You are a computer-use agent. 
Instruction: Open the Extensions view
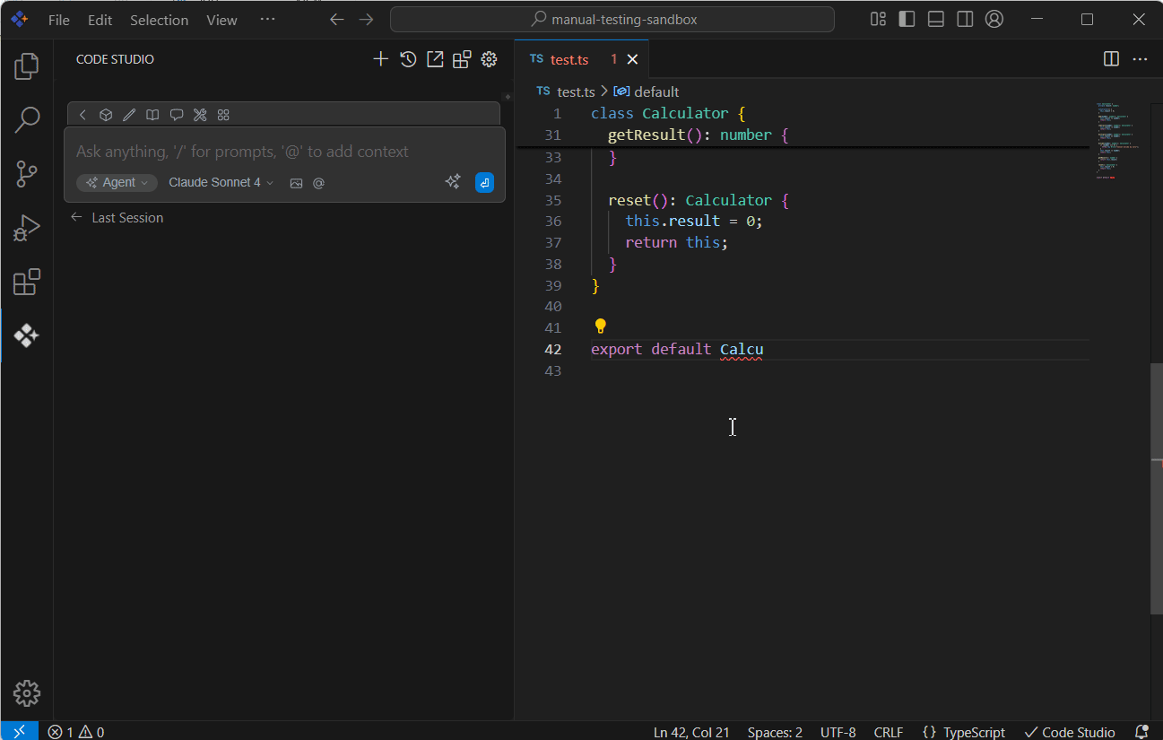(x=27, y=282)
